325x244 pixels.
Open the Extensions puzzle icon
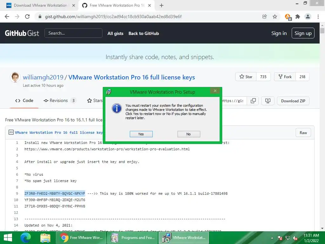(x=298, y=17)
